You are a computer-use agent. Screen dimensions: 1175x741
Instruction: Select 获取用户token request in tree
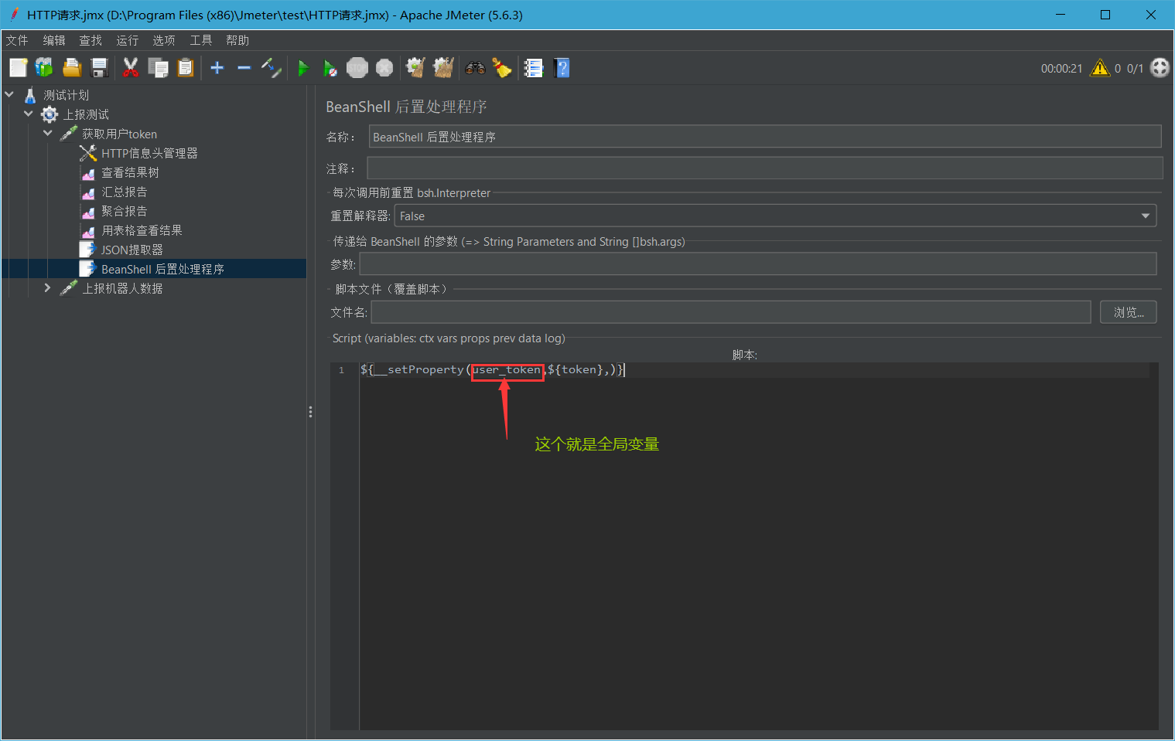[x=119, y=134]
